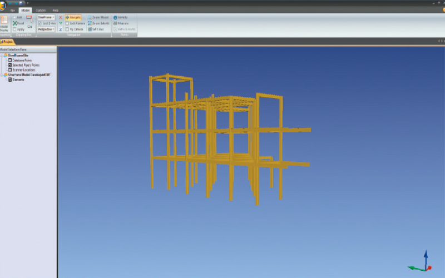This screenshot has width=445, height=278.
Task: Open the Perspective view mode dropdown
Action: (x=46, y=29)
